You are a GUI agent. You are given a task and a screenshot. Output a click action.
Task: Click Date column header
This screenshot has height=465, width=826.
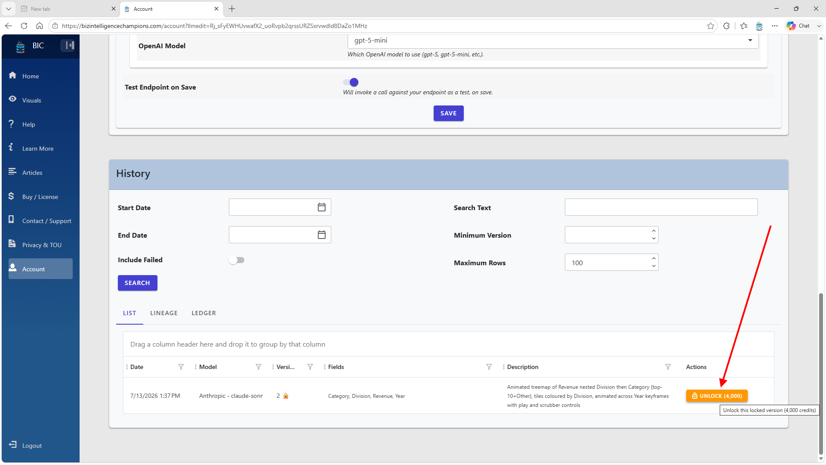click(x=137, y=367)
